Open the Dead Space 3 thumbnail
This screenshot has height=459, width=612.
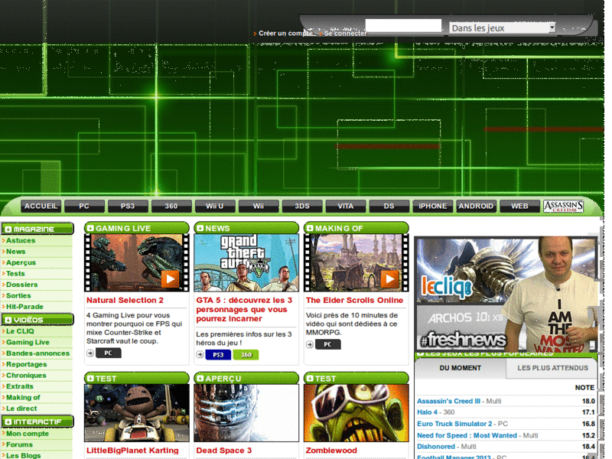246,413
